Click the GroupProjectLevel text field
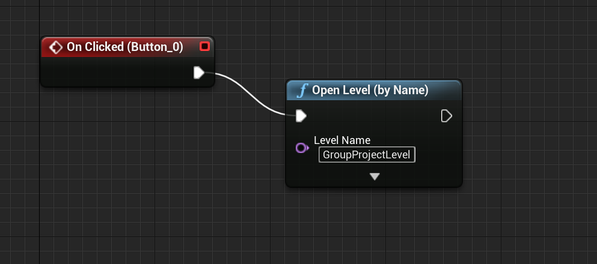The image size is (597, 264). click(367, 155)
